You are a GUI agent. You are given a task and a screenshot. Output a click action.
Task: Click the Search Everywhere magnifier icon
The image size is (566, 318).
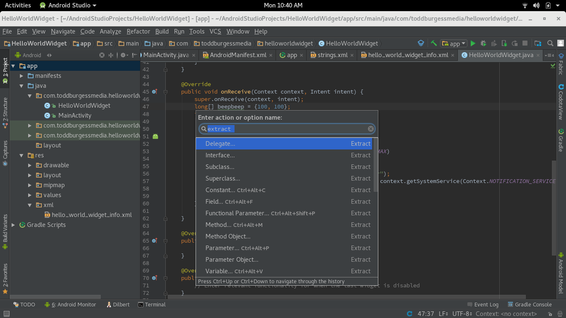pyautogui.click(x=550, y=43)
